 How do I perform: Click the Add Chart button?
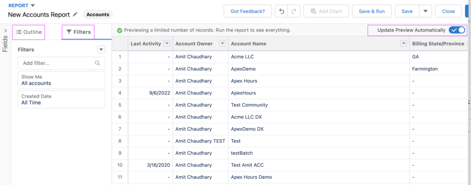326,11
